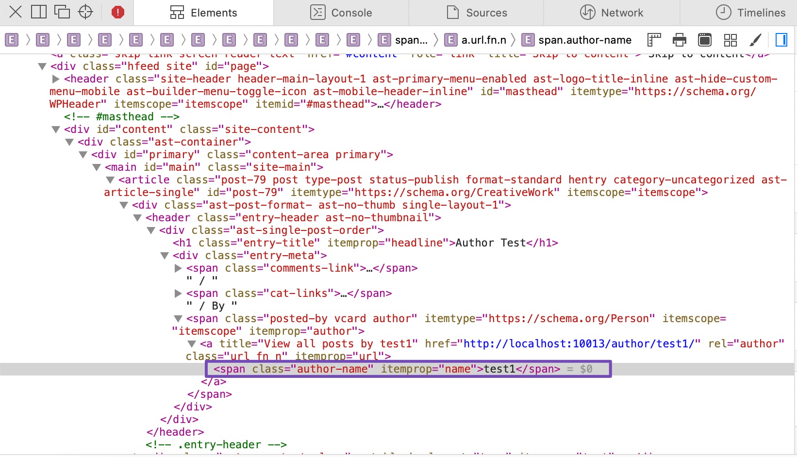
Task: Detach inspector into separate window icon
Action: click(62, 12)
